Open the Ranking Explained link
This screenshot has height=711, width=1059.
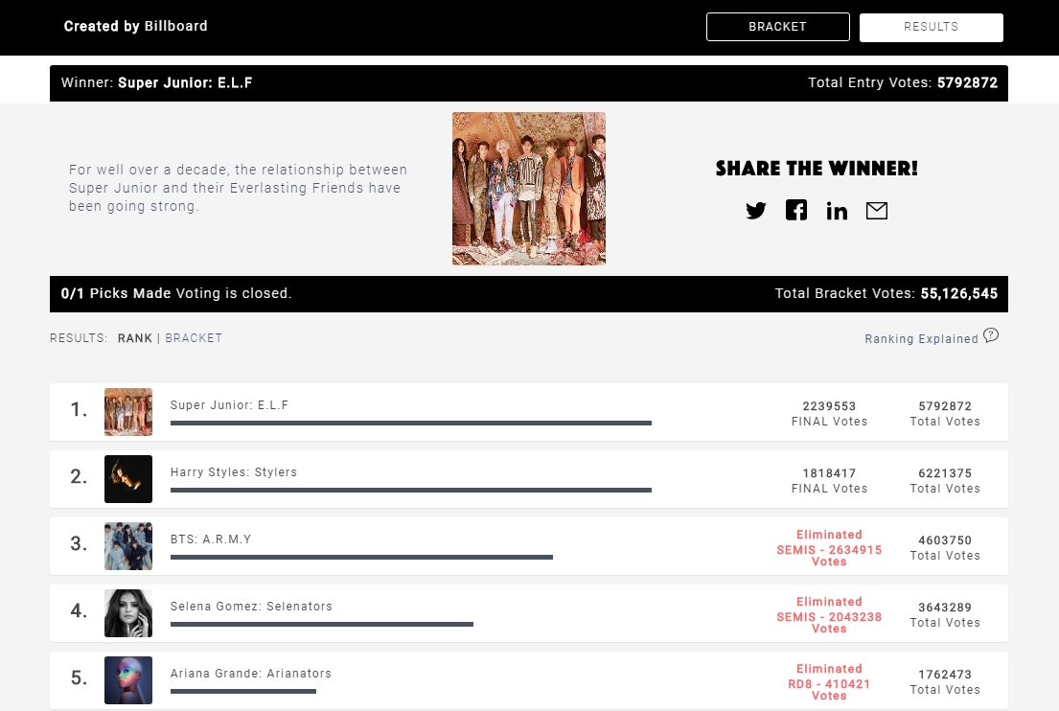(x=921, y=339)
